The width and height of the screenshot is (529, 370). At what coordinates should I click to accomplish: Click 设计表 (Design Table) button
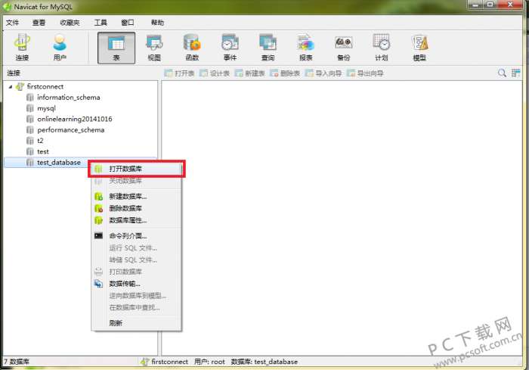point(215,73)
